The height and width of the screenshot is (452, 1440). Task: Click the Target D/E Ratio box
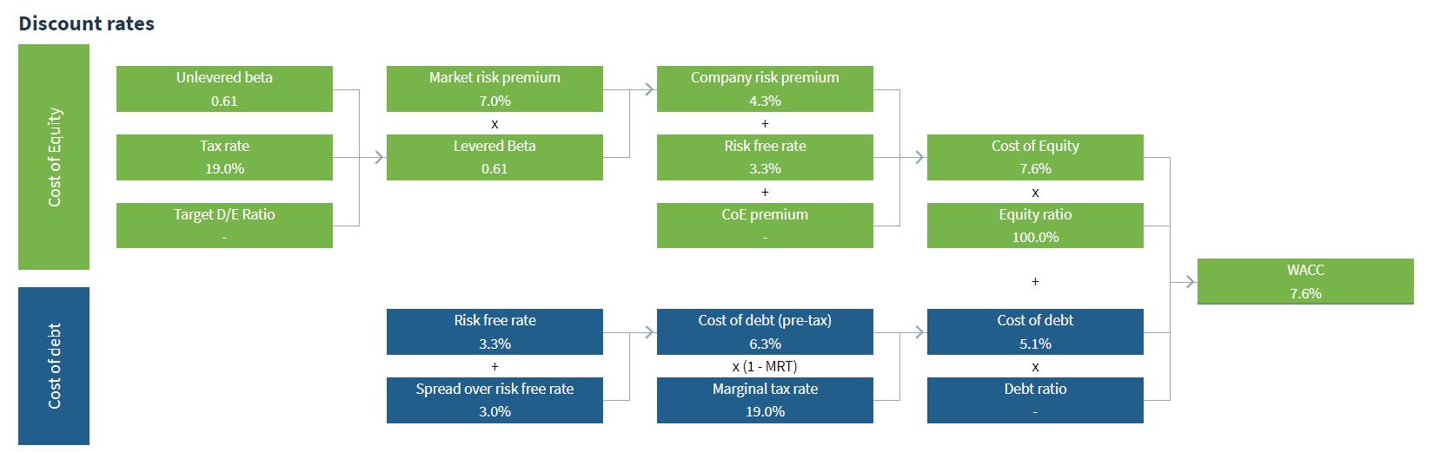pos(224,226)
